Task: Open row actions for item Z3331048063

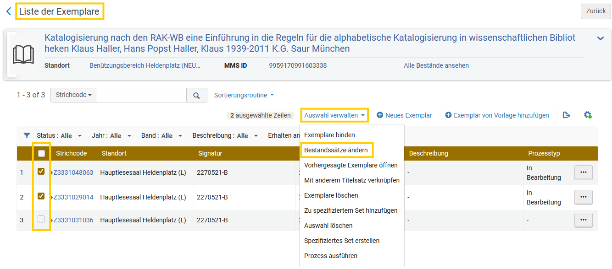Action: [x=584, y=172]
